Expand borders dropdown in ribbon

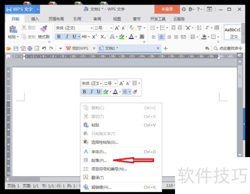click(218, 37)
